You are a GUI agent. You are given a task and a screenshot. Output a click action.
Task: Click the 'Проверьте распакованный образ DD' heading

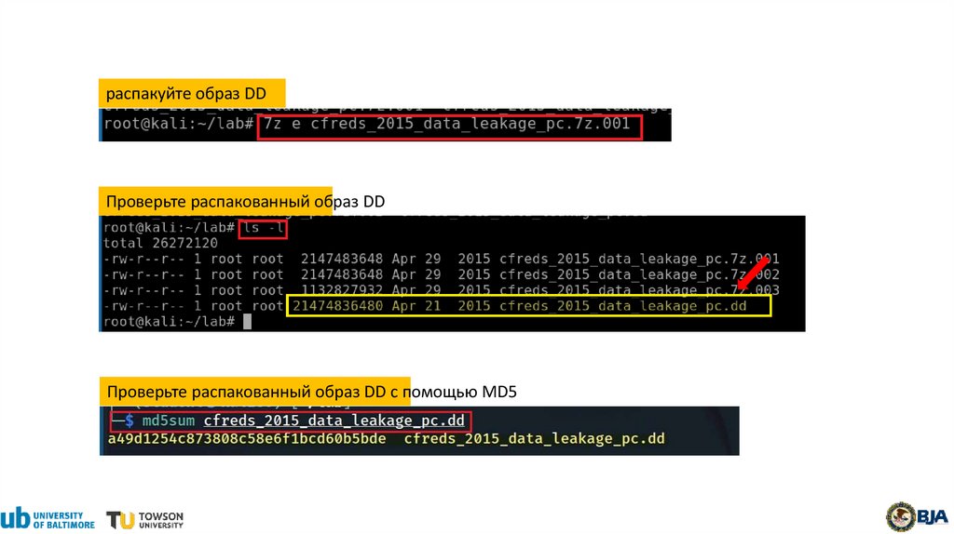pyautogui.click(x=245, y=202)
